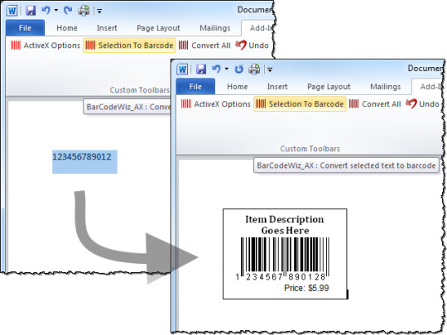Open Customize Quick Access dropdown in back window
This screenshot has height=335, width=447.
point(99,12)
